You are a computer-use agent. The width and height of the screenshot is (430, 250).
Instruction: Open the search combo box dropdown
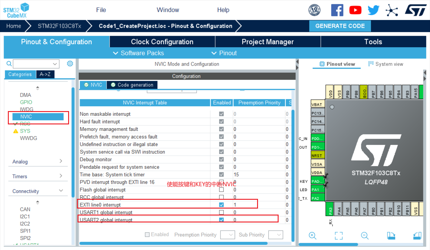click(x=55, y=64)
